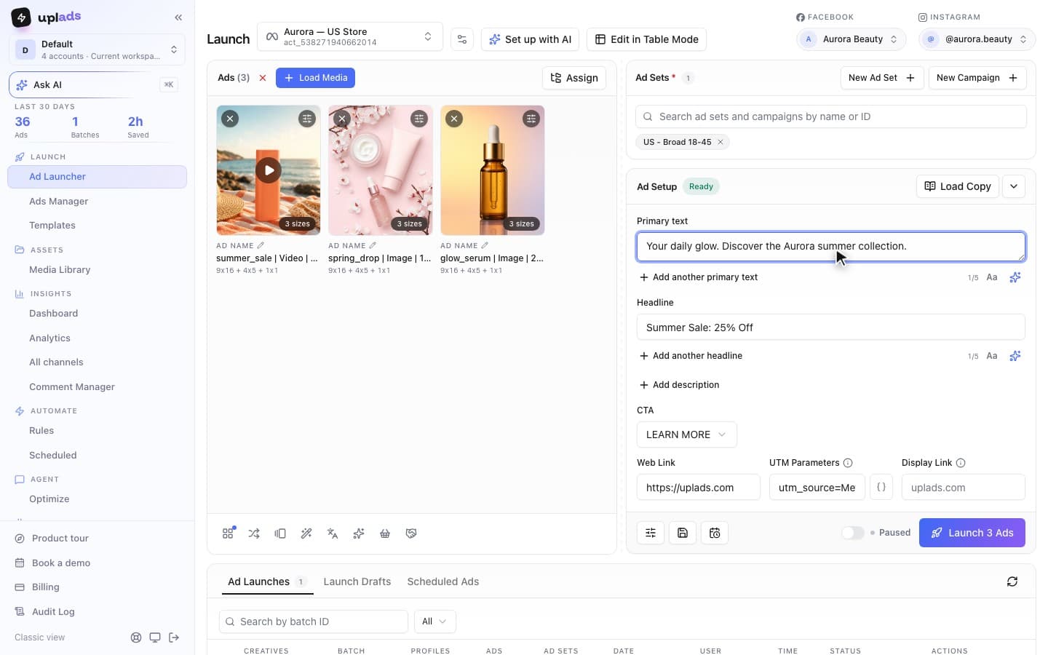Play the summer_sale video preview

tap(269, 170)
